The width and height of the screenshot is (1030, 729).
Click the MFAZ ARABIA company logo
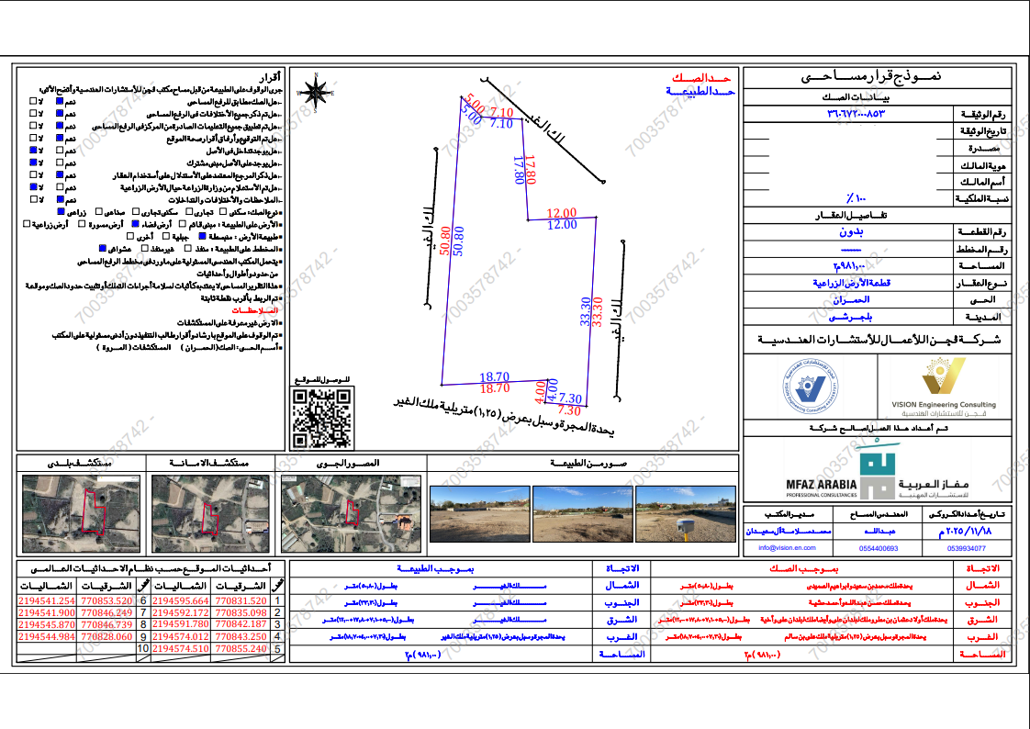pyautogui.click(x=877, y=472)
